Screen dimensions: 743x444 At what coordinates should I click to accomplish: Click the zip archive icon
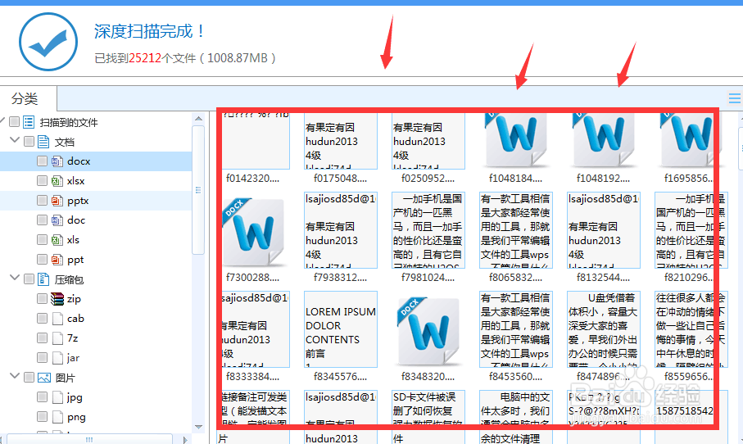point(57,299)
